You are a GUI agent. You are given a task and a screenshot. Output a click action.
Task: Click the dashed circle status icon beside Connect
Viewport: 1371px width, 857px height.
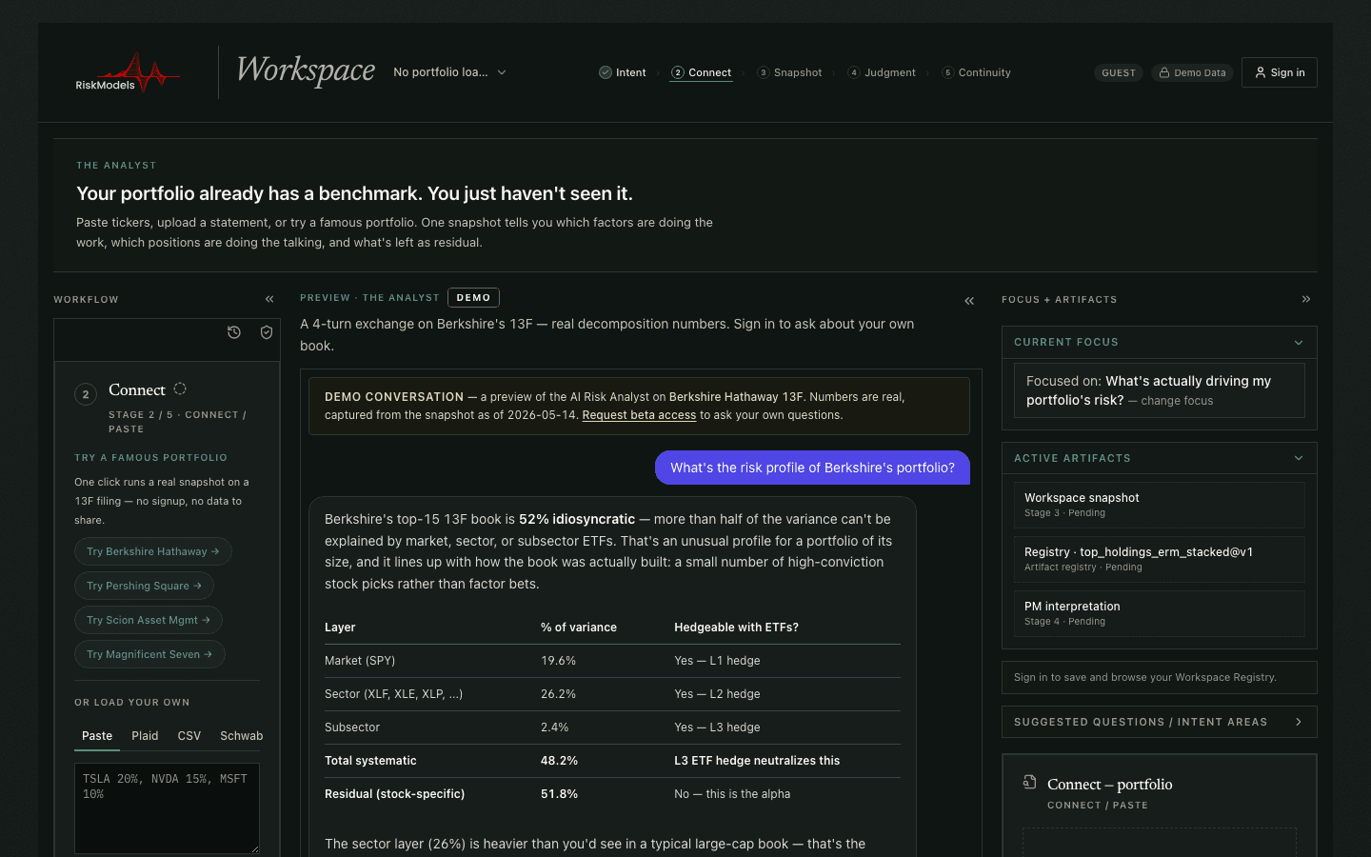point(180,389)
